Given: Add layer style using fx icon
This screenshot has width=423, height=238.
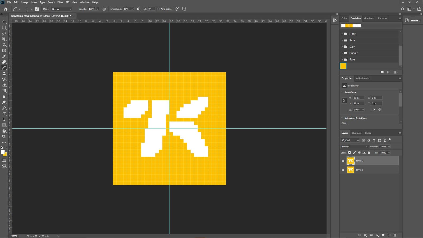Looking at the screenshot, I should click(365, 235).
